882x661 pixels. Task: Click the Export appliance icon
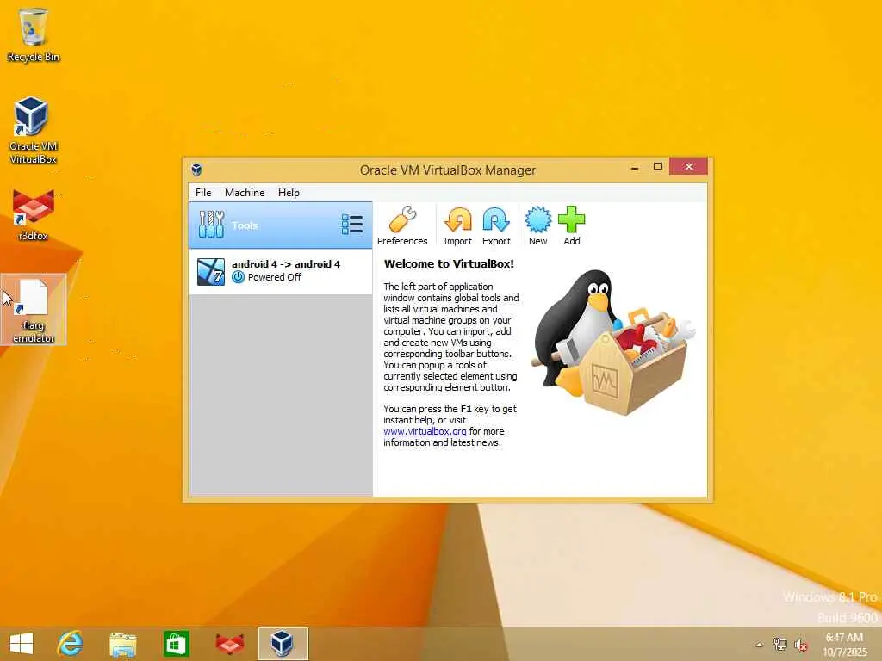tap(496, 219)
